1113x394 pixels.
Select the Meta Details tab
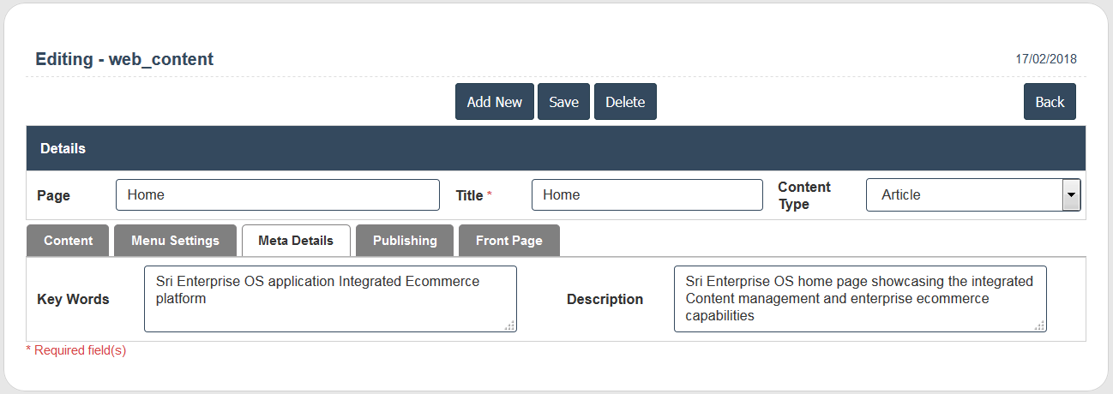tap(296, 241)
